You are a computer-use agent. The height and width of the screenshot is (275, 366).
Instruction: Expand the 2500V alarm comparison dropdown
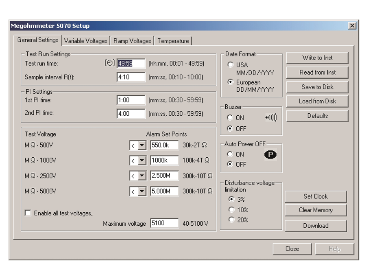point(142,176)
